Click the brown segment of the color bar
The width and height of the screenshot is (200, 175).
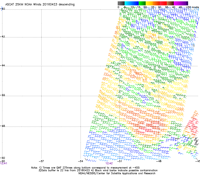click(170, 3)
